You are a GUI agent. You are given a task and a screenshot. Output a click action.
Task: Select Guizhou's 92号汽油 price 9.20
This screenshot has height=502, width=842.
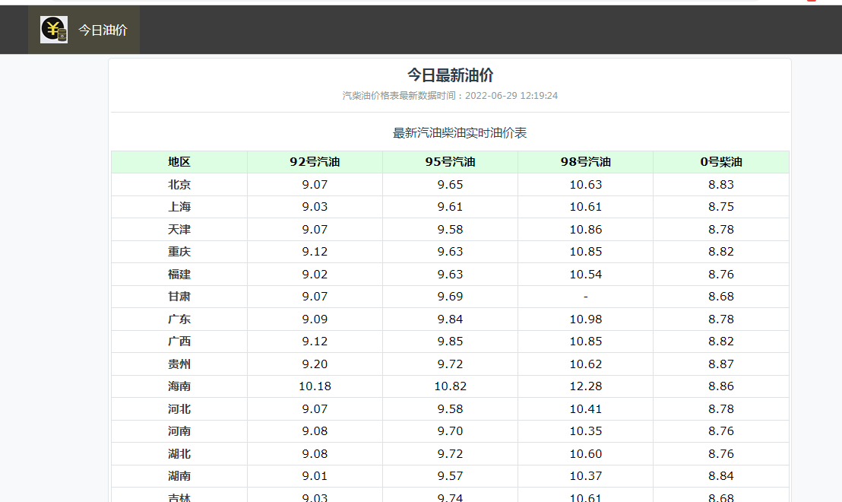click(315, 364)
